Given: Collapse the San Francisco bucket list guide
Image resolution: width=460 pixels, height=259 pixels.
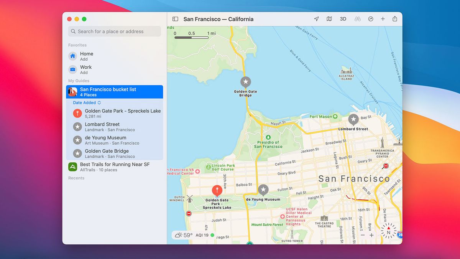Looking at the screenshot, I should click(114, 92).
